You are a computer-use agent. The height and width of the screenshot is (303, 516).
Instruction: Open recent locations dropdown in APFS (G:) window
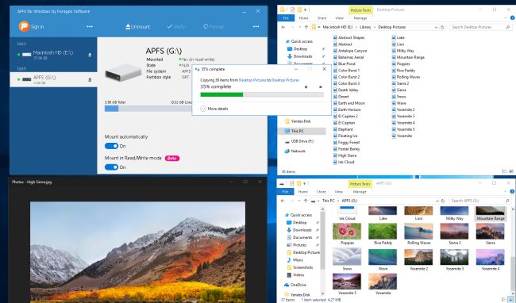pos(299,201)
